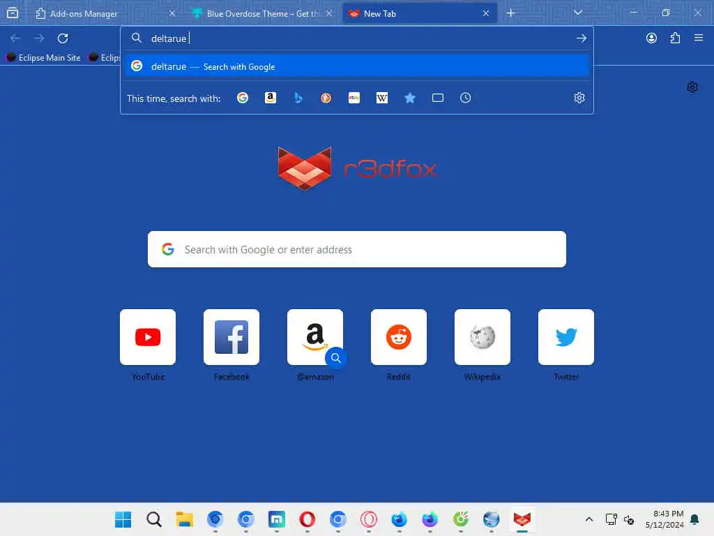The height and width of the screenshot is (536, 714).
Task: Select 'deltarue — Search with Google' suggestion
Action: tap(357, 66)
